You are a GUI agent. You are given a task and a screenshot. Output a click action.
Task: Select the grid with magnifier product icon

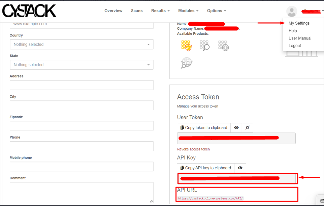(205, 46)
